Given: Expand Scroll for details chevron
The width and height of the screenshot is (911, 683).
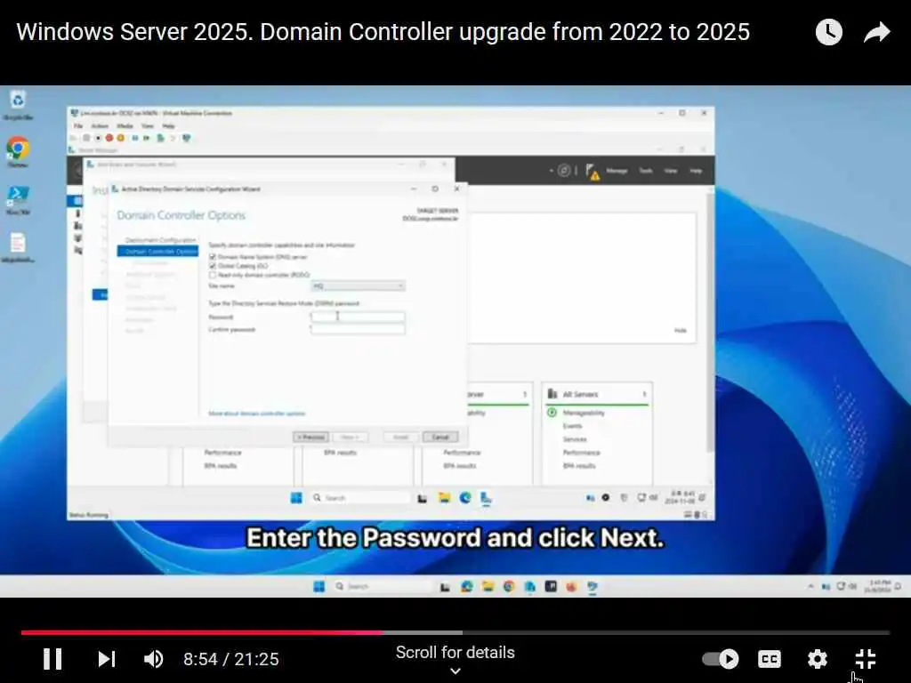Looking at the screenshot, I should point(455,671).
